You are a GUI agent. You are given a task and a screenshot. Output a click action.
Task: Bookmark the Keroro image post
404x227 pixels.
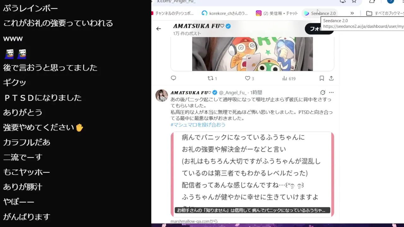322,78
